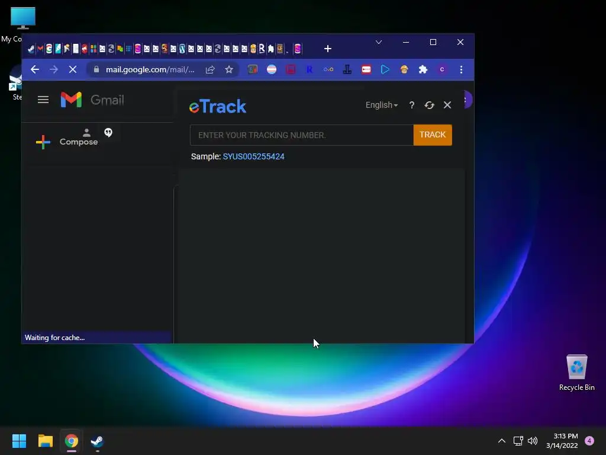Screen dimensions: 606x455
Task: Open the red video-card extension icon
Action: tap(366, 70)
